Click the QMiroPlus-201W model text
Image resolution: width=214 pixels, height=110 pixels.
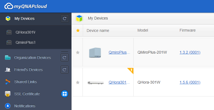click(x=152, y=53)
